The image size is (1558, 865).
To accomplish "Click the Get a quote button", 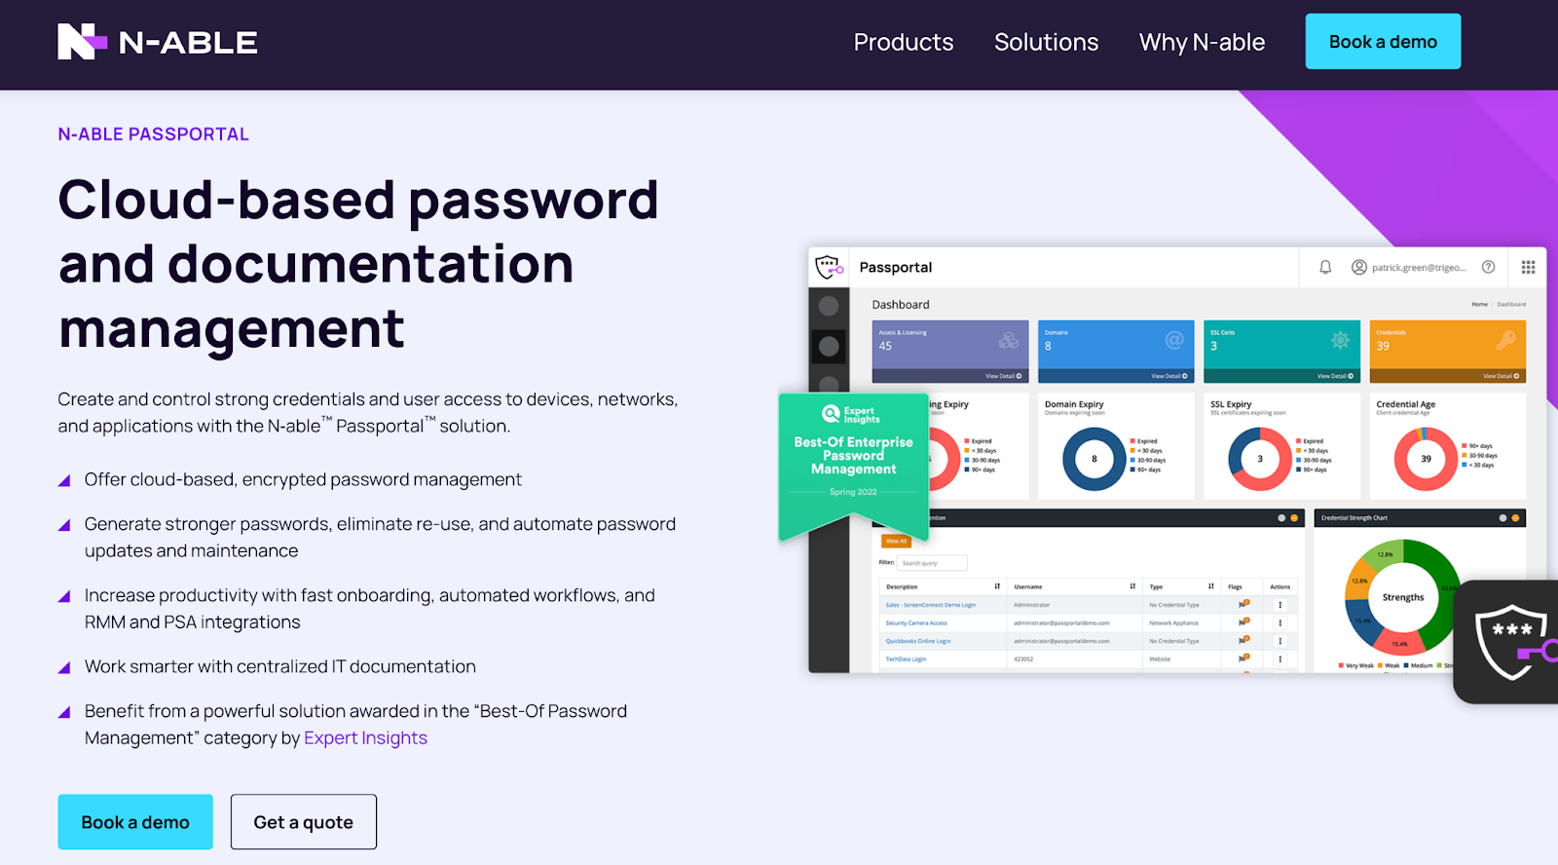I will click(x=304, y=822).
